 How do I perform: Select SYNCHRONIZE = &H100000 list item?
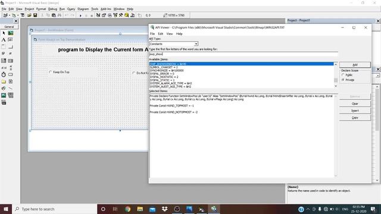tap(242, 70)
